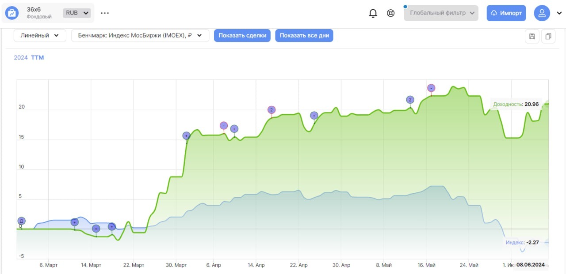Click Показать все дни button

tap(304, 36)
